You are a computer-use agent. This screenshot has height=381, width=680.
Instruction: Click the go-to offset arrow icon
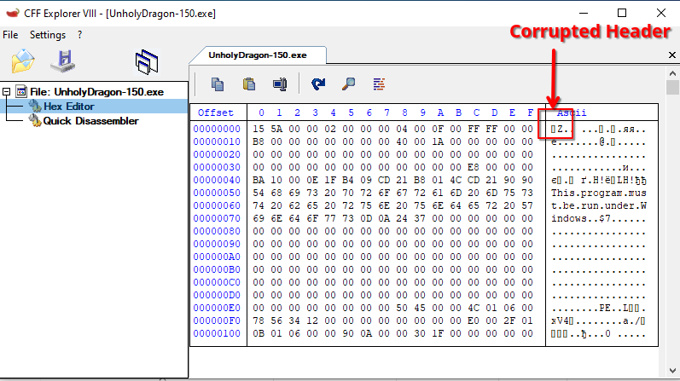tap(318, 84)
